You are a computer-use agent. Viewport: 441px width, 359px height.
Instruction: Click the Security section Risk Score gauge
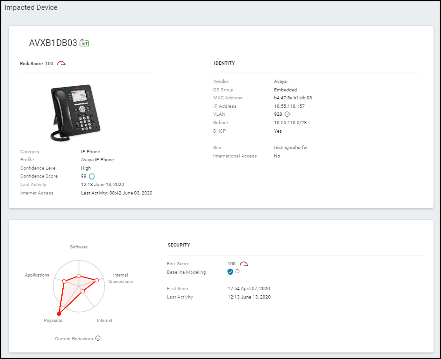243,264
